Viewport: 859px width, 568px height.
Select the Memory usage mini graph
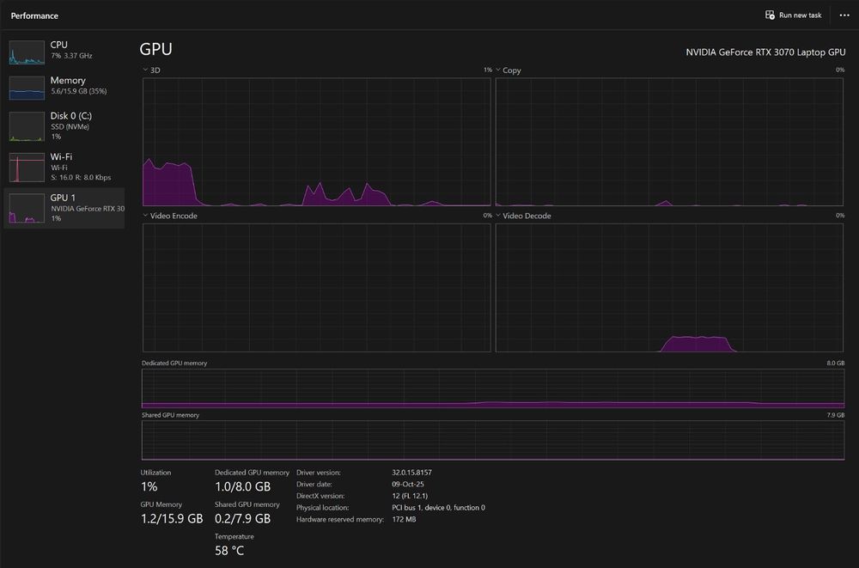[x=27, y=88]
